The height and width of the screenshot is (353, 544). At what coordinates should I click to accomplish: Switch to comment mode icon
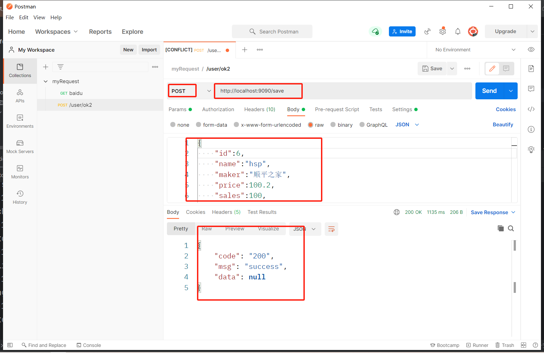point(506,69)
